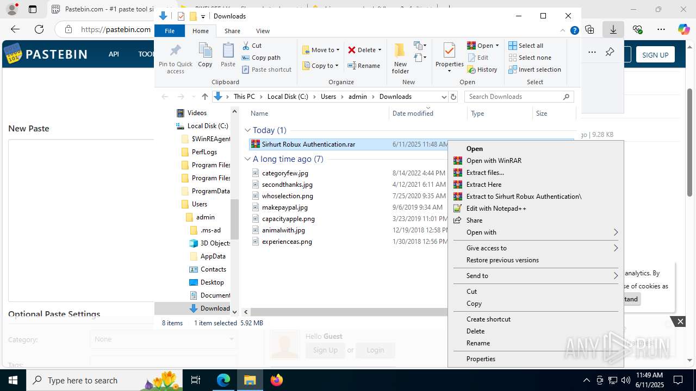Open Microsoft Edge from taskbar
696x391 pixels.
point(223,380)
